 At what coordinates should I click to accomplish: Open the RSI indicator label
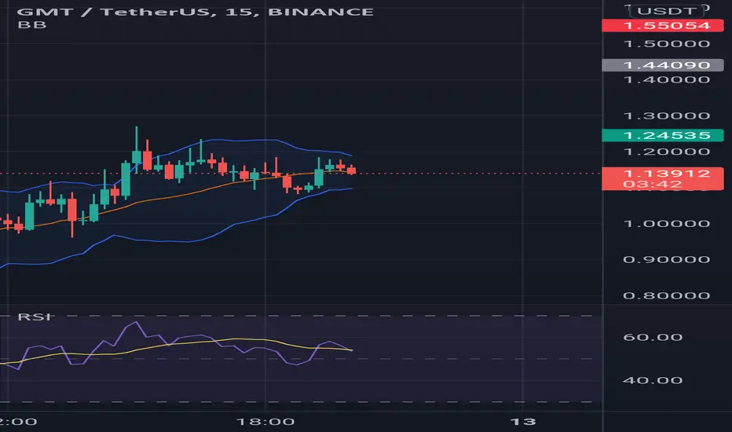coord(34,317)
